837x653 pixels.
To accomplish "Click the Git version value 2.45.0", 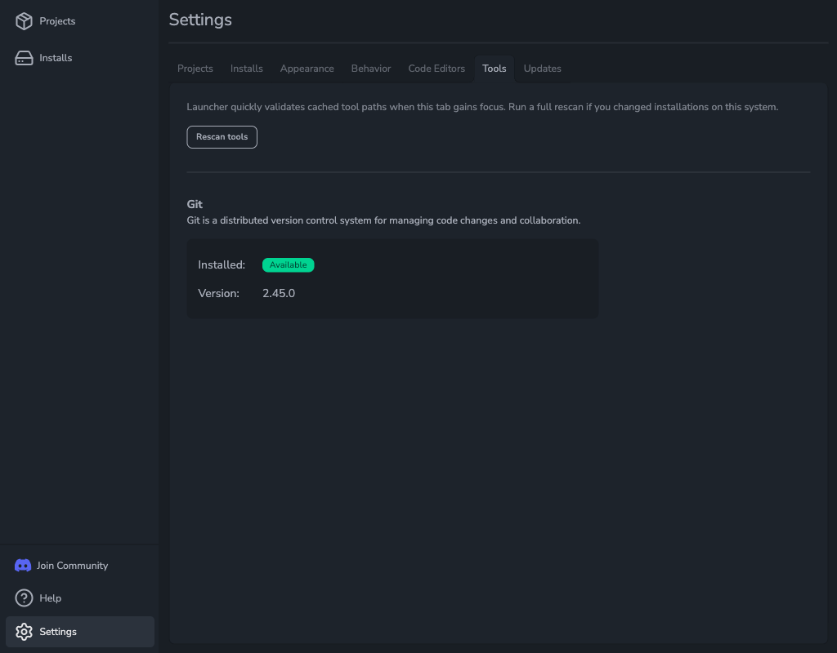I will (x=279, y=293).
